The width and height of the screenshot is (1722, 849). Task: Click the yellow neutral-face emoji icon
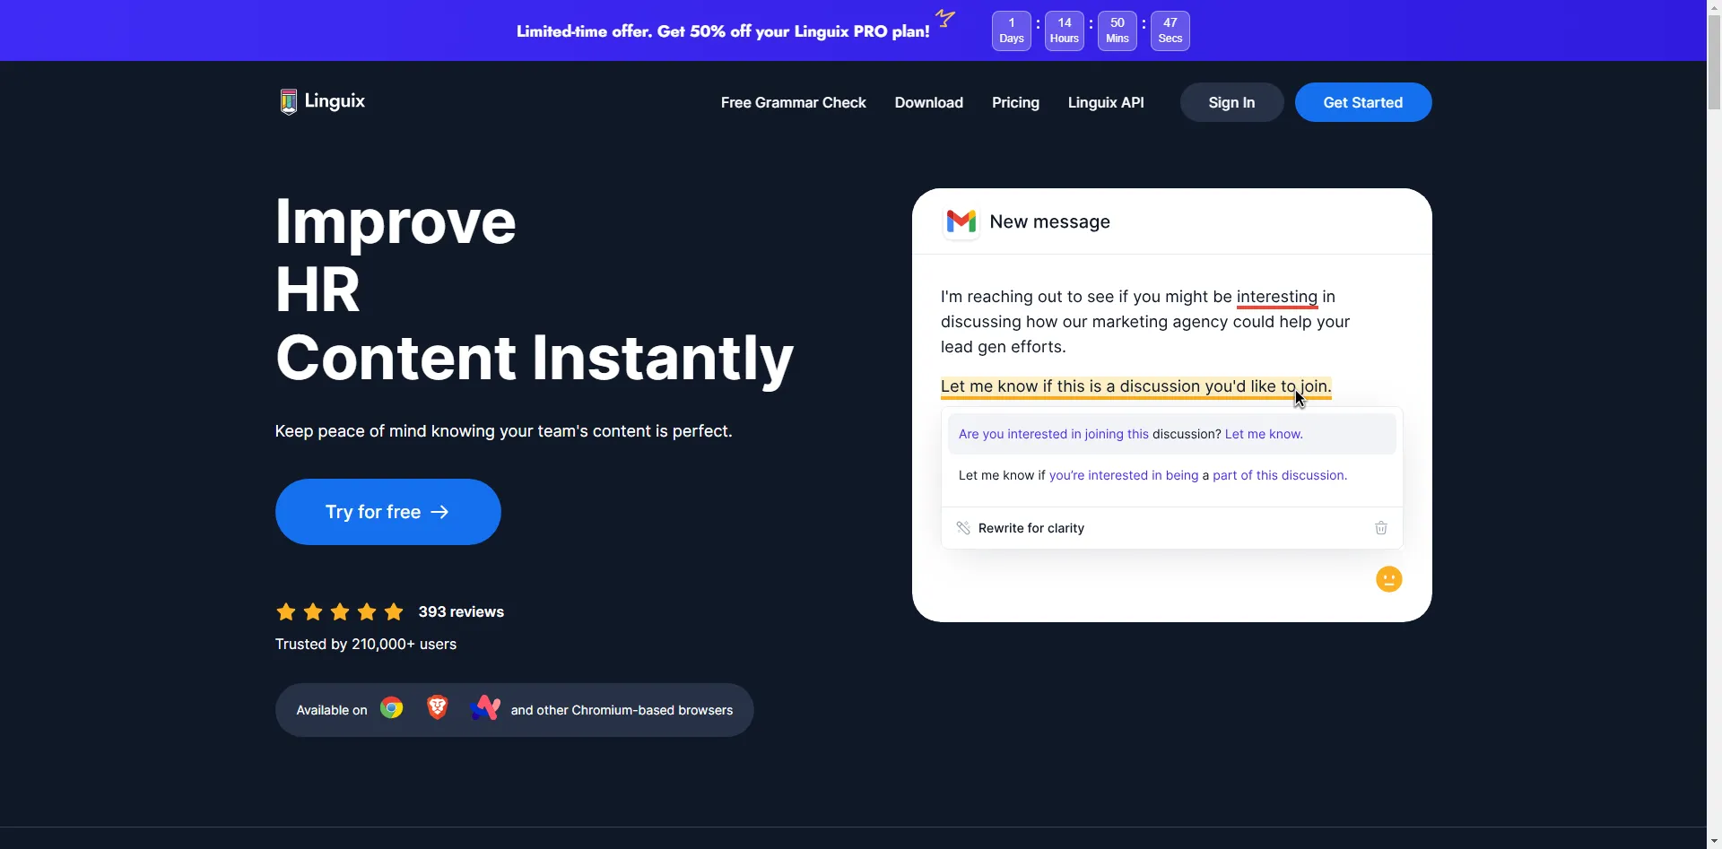point(1388,579)
